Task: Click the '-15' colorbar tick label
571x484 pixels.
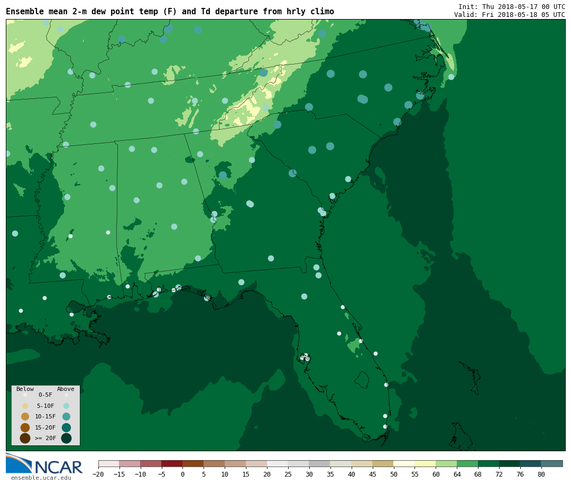Action: [x=119, y=474]
